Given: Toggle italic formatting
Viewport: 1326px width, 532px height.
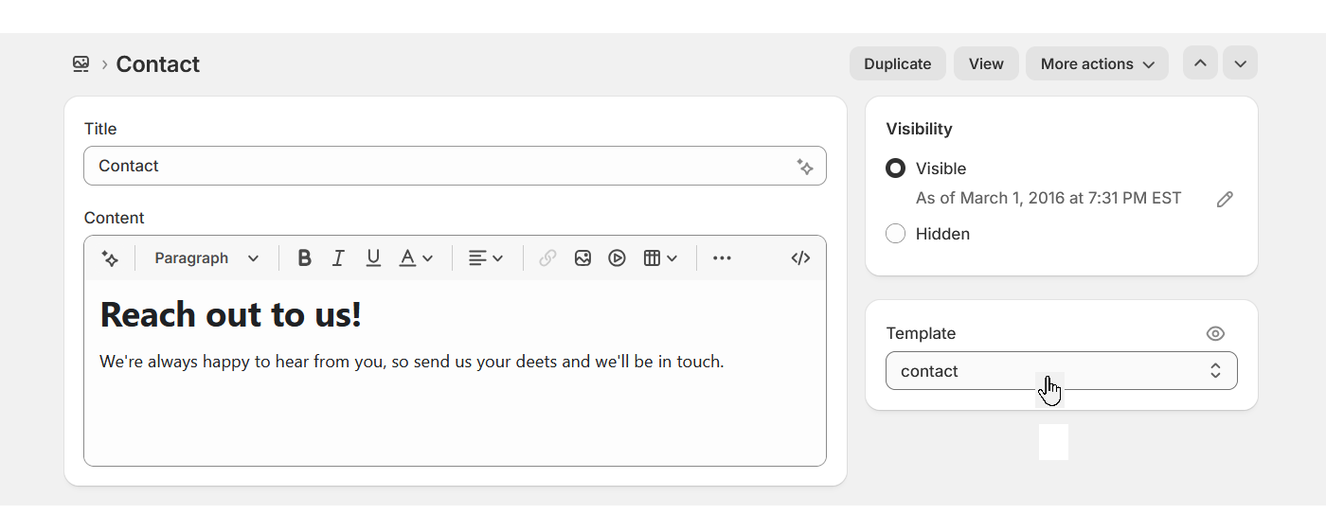Looking at the screenshot, I should 338,258.
